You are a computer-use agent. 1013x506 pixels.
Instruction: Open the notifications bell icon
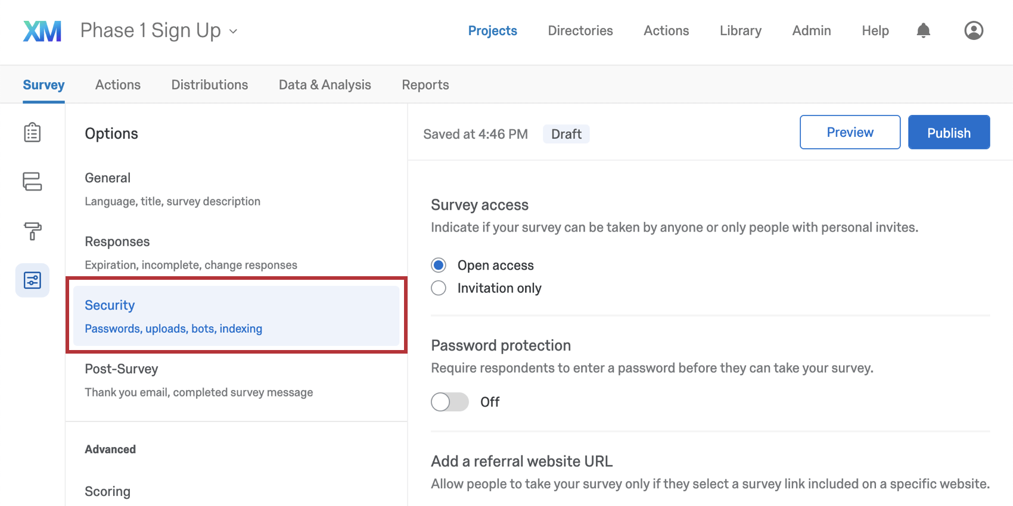[x=923, y=30]
